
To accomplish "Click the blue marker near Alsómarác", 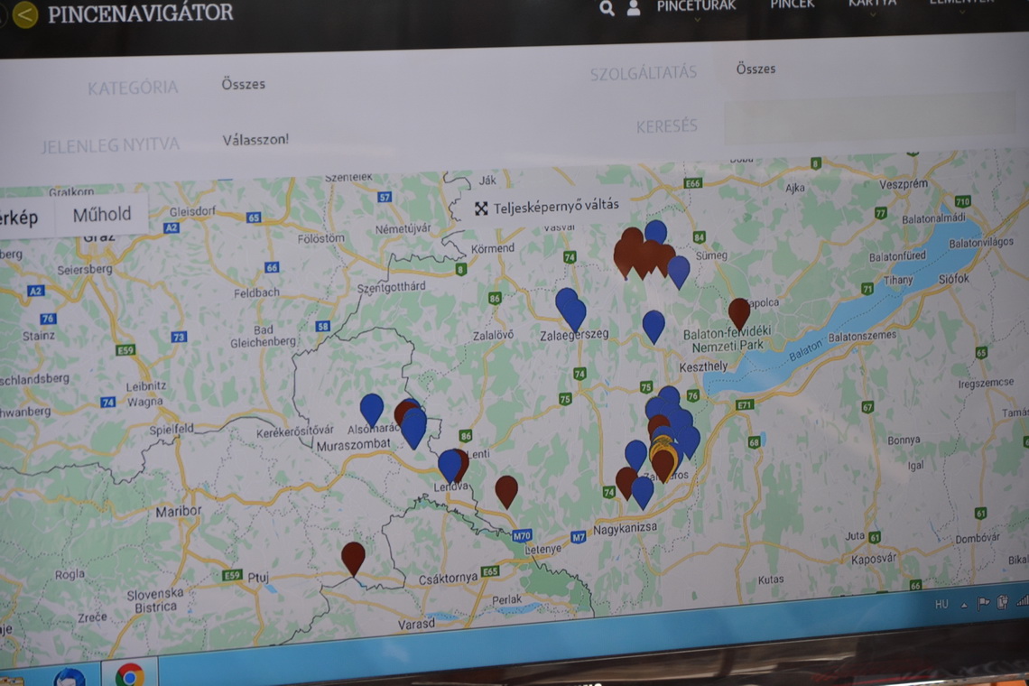I will pos(371,407).
